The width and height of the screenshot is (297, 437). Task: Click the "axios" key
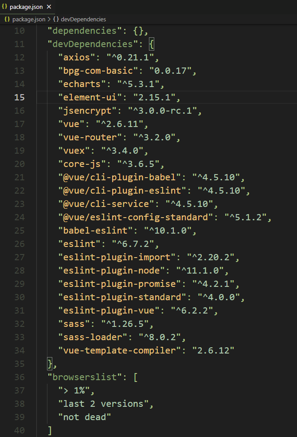coord(77,57)
